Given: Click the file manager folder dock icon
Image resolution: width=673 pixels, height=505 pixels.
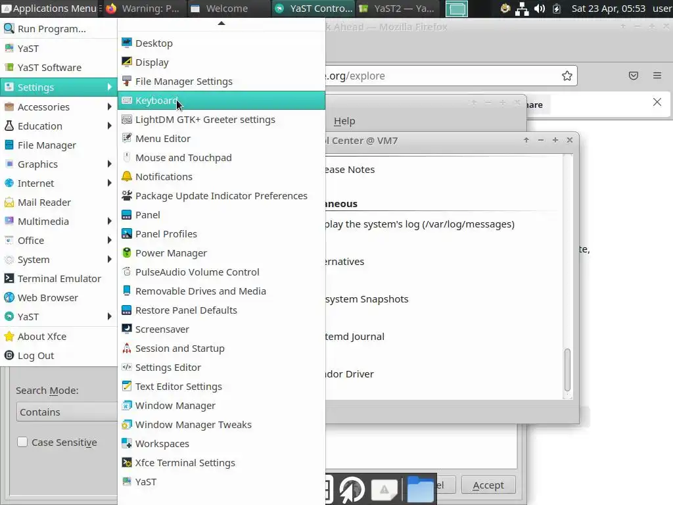Looking at the screenshot, I should 420,489.
